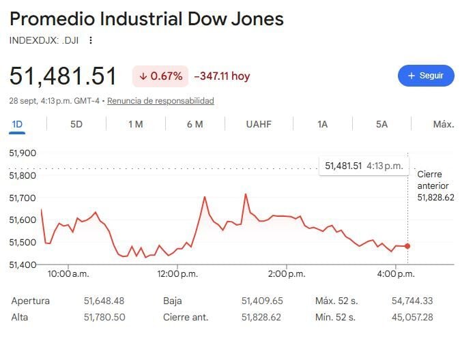Select the 1D time range tab
This screenshot has width=460, height=345.
point(17,124)
